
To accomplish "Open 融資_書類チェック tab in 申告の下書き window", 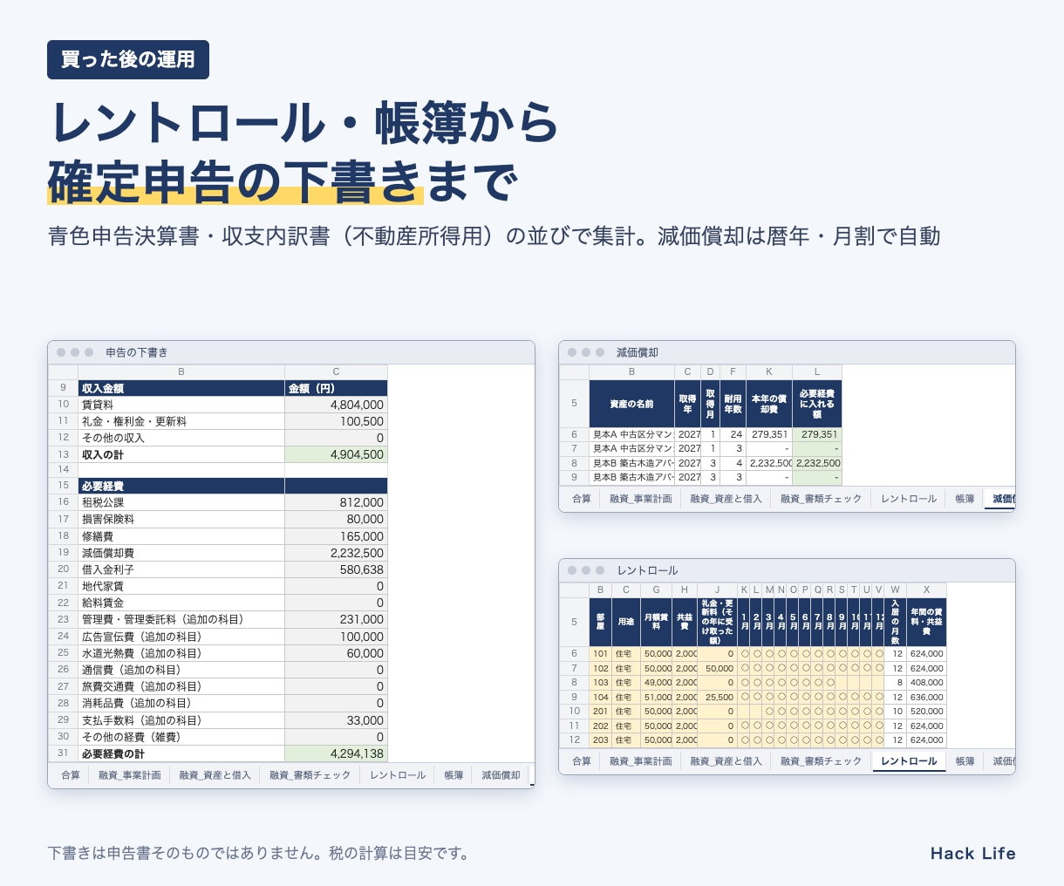I will pyautogui.click(x=310, y=775).
